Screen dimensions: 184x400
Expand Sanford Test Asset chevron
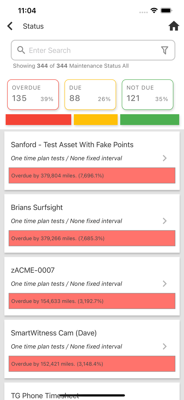(x=165, y=158)
